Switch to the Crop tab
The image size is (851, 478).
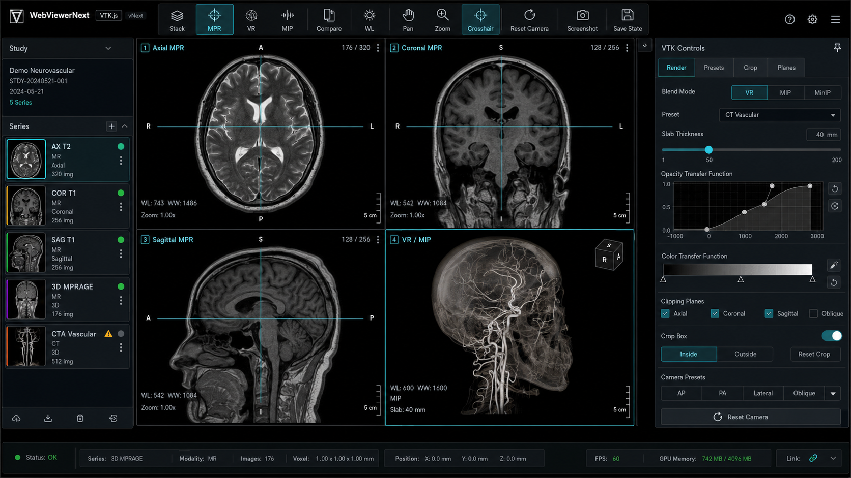(750, 68)
